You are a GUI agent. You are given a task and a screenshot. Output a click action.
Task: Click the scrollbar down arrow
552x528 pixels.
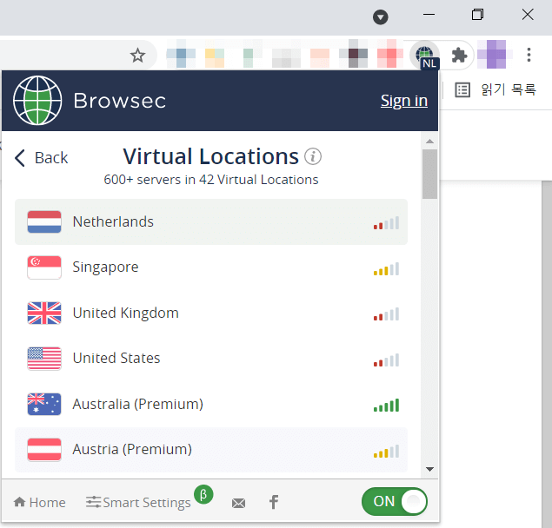click(x=429, y=469)
